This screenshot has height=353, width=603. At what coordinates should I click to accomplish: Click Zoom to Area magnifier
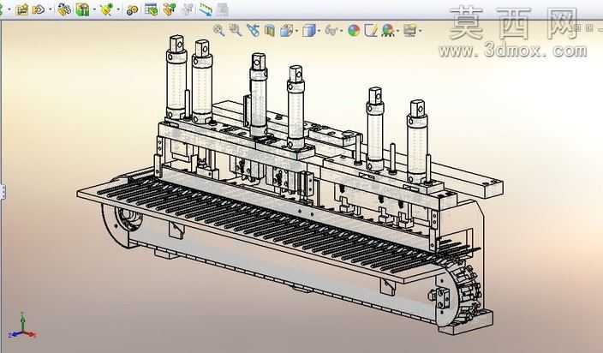tap(236, 30)
